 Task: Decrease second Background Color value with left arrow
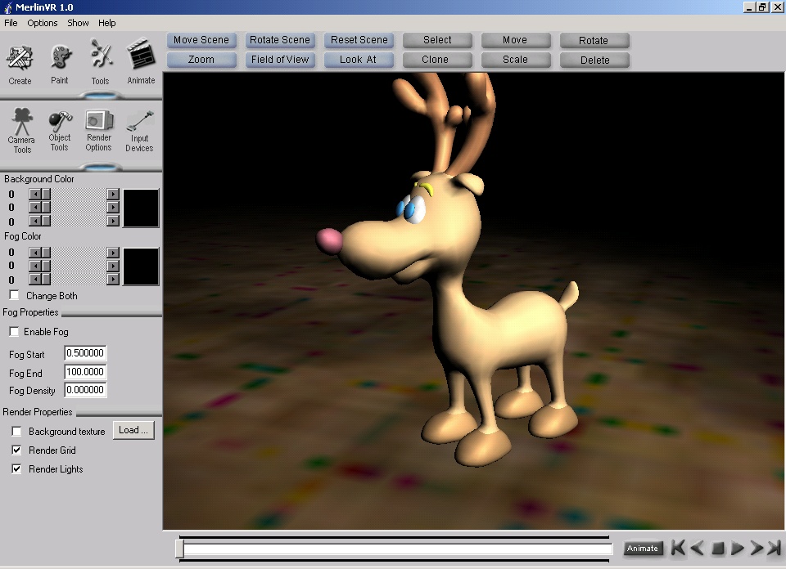click(x=34, y=207)
